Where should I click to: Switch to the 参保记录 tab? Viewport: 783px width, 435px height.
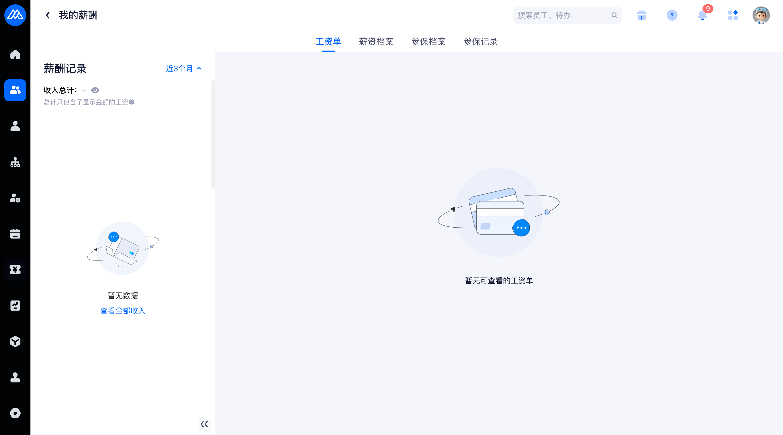pyautogui.click(x=480, y=42)
